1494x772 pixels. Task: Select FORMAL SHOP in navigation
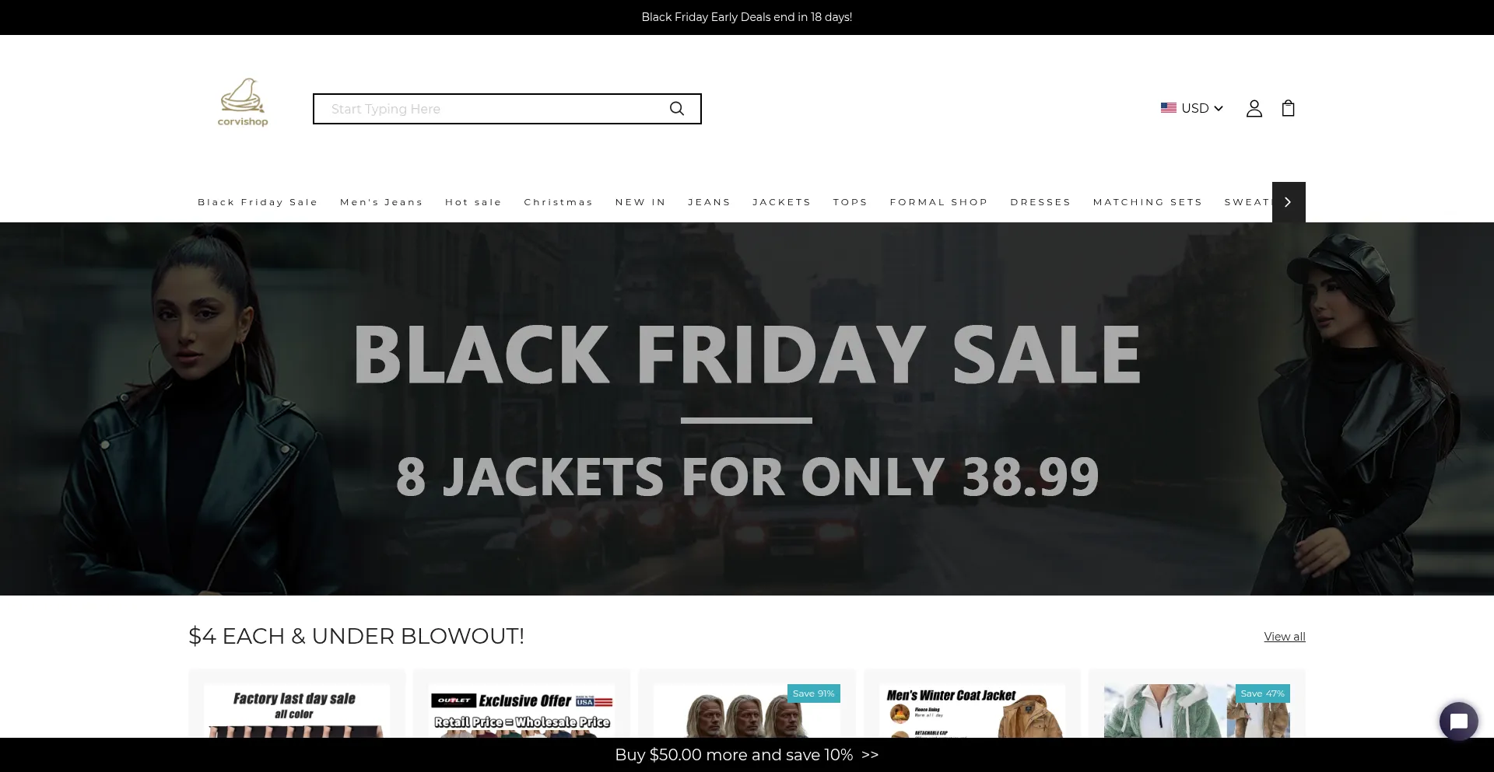pos(938,202)
